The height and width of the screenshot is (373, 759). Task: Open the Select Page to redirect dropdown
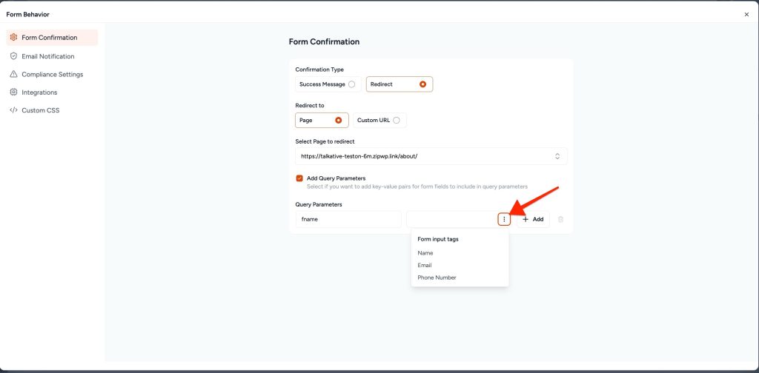(431, 156)
